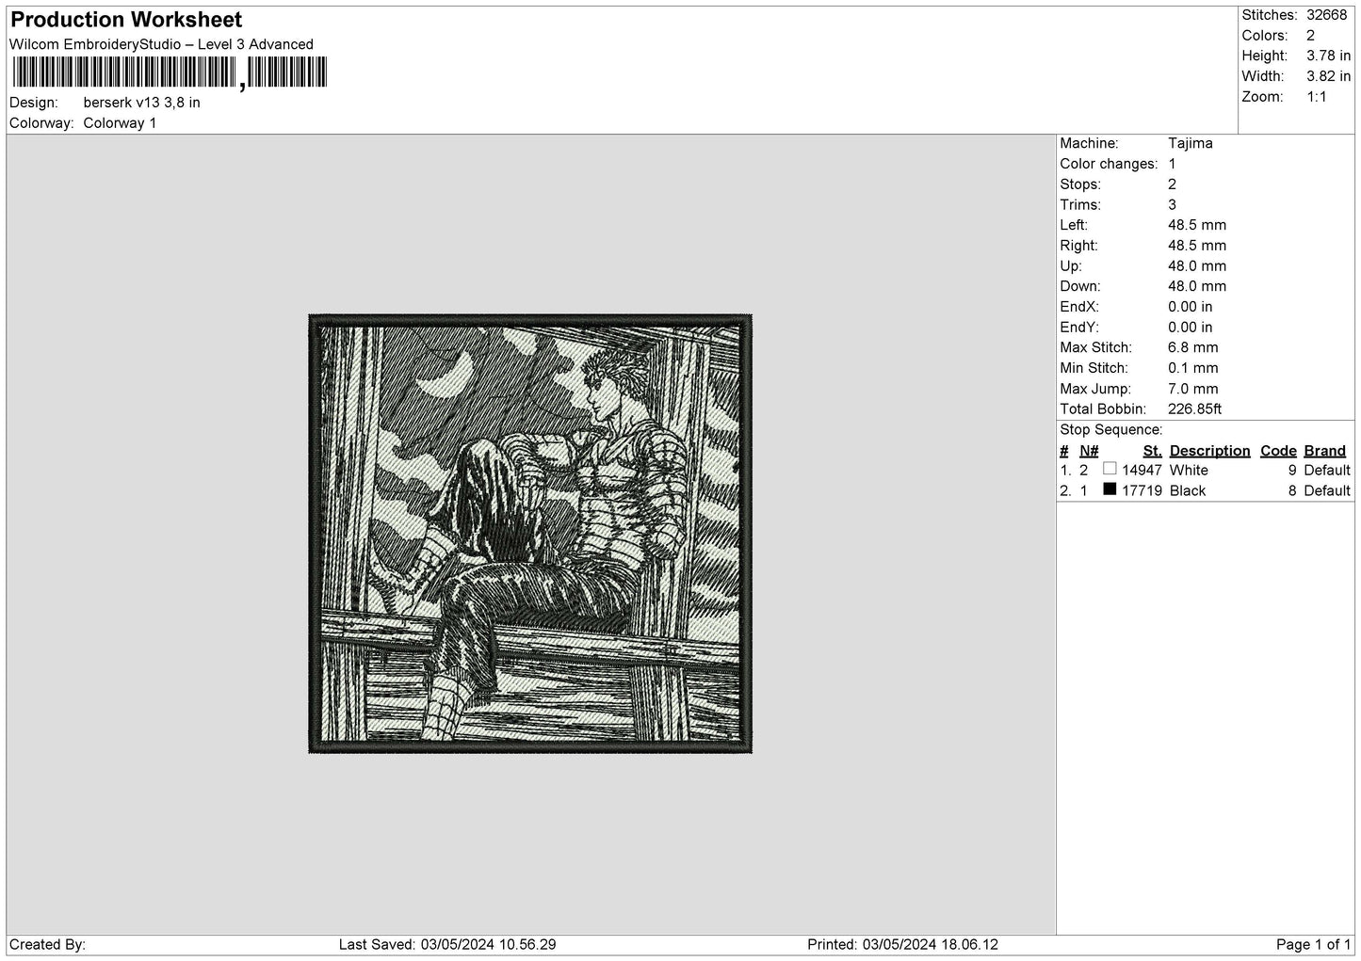Click 'Default' brand in the White row
The height and width of the screenshot is (961, 1361).
tap(1327, 470)
